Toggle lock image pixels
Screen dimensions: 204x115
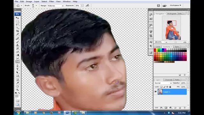(164, 87)
